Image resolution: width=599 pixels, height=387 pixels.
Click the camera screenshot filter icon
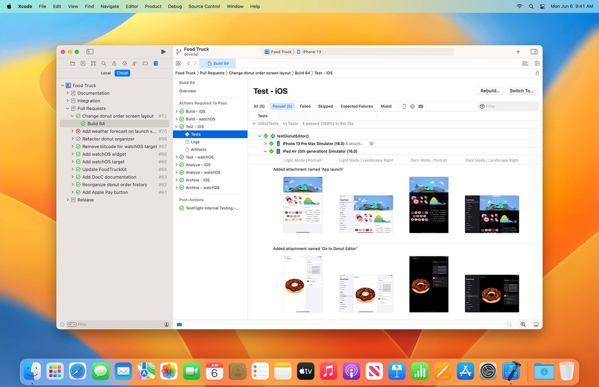pos(421,106)
